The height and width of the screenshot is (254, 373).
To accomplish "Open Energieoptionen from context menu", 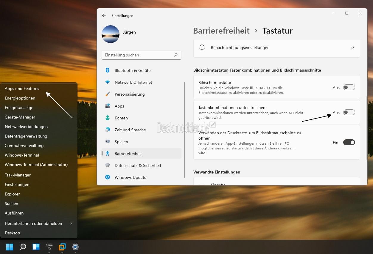I will tap(39, 98).
